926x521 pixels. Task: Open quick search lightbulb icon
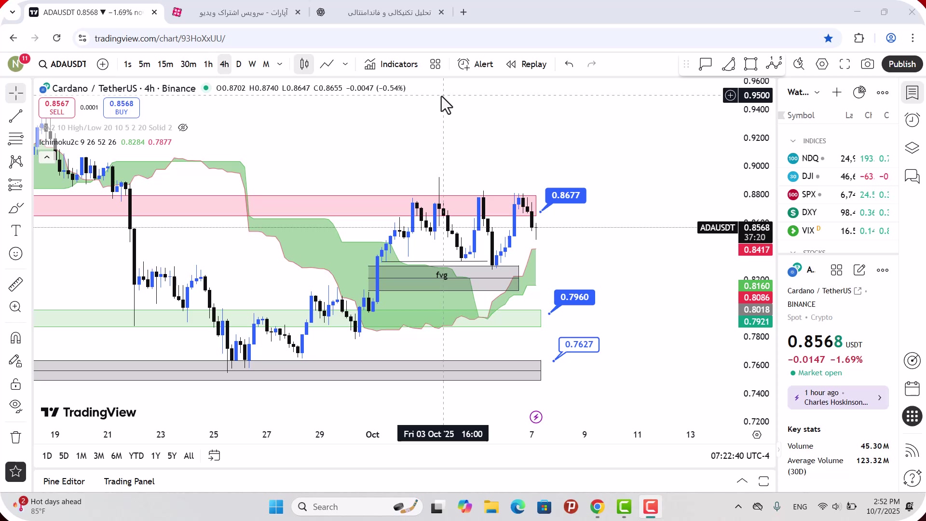click(799, 64)
